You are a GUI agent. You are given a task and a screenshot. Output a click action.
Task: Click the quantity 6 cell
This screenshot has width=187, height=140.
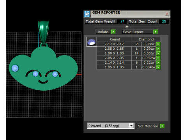136,63
